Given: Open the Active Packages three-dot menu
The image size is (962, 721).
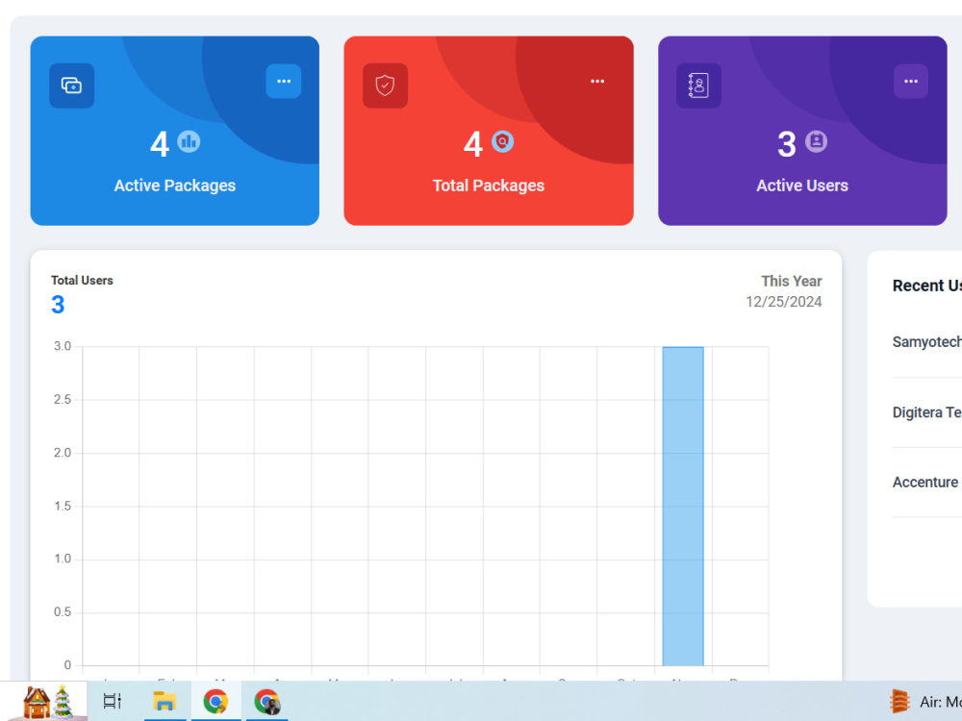Looking at the screenshot, I should pos(284,82).
